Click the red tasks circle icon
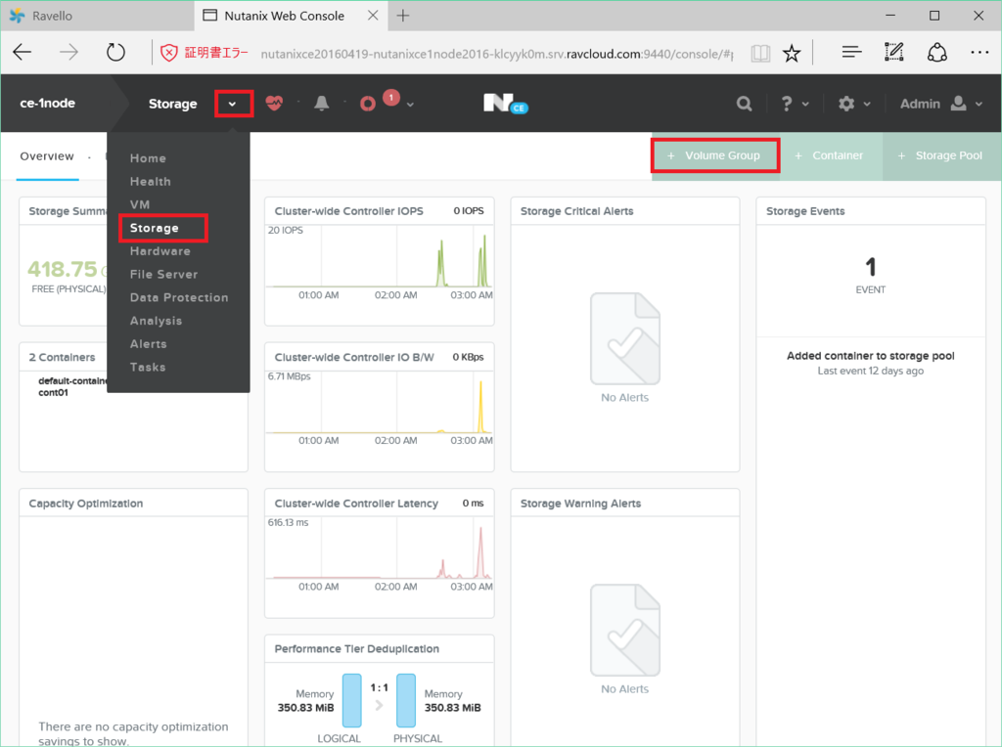The width and height of the screenshot is (1002, 747). pyautogui.click(x=368, y=104)
